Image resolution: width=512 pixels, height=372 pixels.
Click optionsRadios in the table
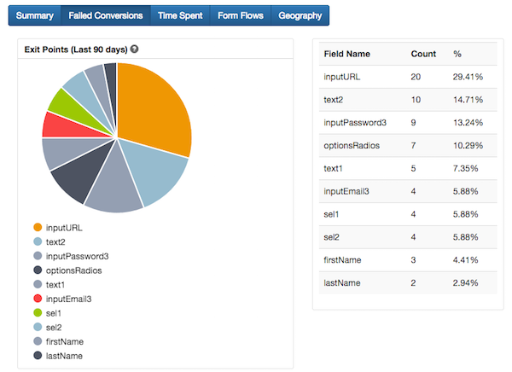[x=352, y=145]
